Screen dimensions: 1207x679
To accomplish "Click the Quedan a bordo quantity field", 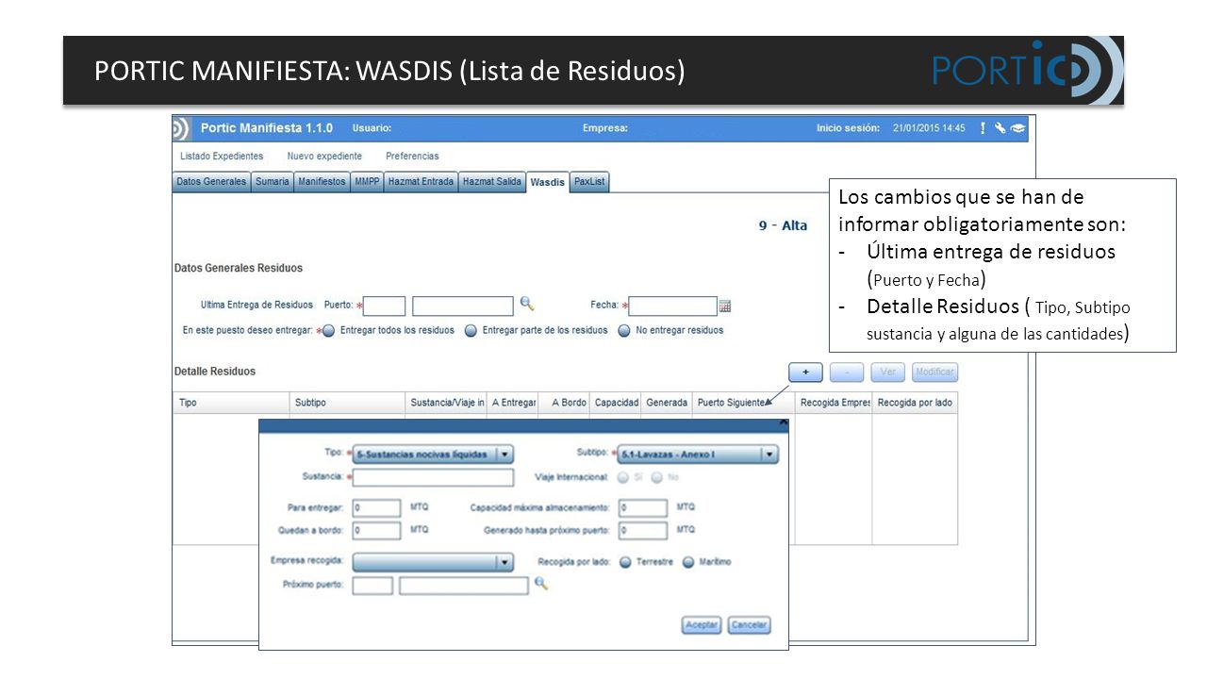I will [x=376, y=531].
